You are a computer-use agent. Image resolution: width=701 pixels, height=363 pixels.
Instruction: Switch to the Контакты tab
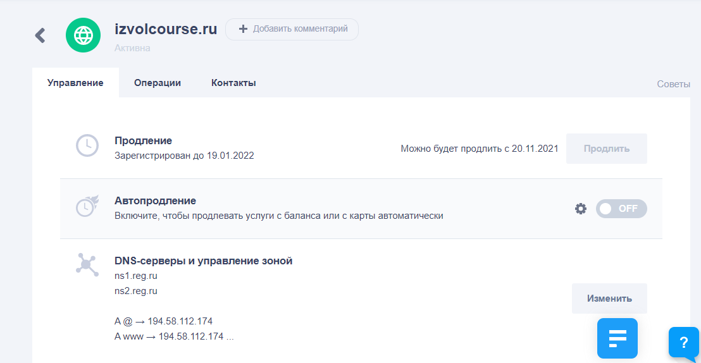pyautogui.click(x=233, y=83)
